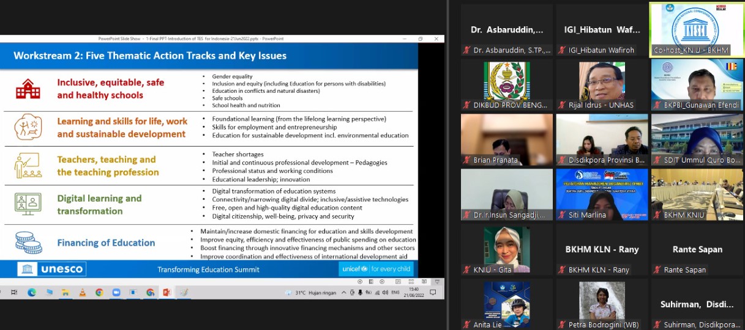Click the ENG language indicator
Viewport: 745px width, 330px height.
[395, 292]
